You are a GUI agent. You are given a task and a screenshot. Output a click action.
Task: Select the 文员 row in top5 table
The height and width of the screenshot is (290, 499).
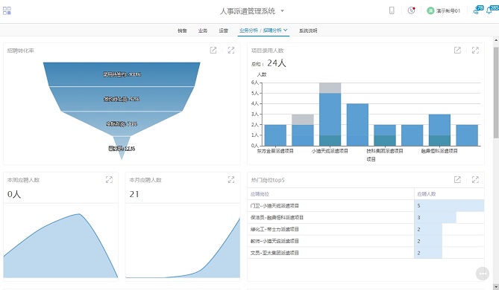click(x=365, y=253)
